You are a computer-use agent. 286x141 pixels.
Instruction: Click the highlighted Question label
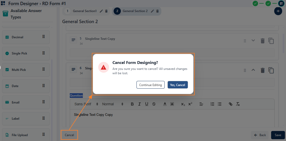tap(76, 95)
